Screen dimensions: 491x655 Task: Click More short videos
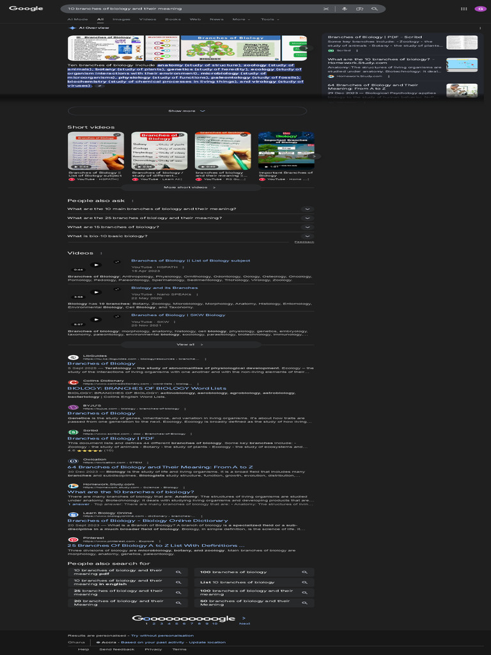[x=190, y=187]
